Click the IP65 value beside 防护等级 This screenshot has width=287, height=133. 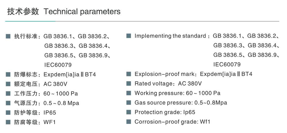click(49, 113)
